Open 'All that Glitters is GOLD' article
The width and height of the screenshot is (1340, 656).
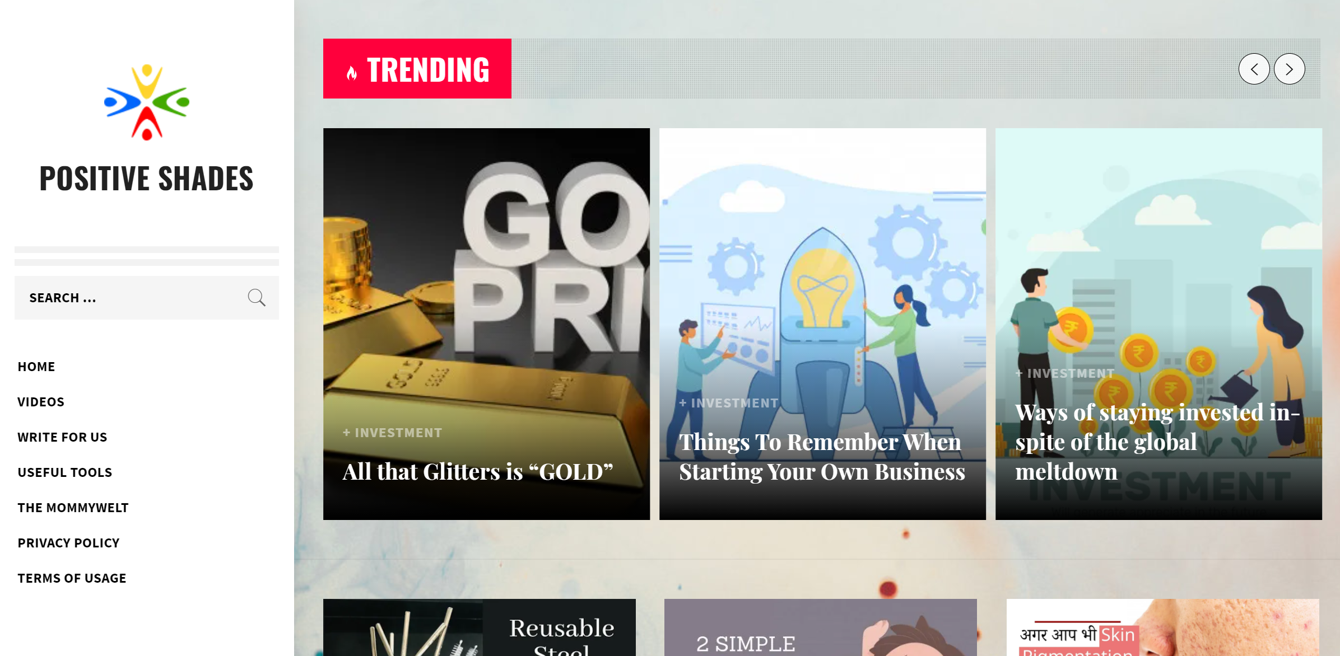477,472
